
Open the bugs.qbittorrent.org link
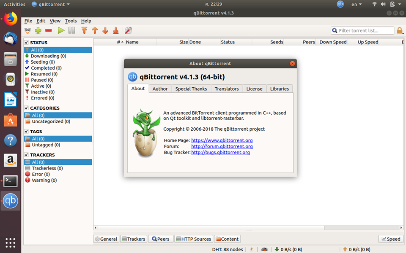coord(220,152)
